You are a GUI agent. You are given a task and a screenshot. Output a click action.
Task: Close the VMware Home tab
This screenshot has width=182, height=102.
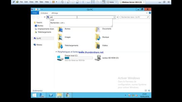point(116,2)
